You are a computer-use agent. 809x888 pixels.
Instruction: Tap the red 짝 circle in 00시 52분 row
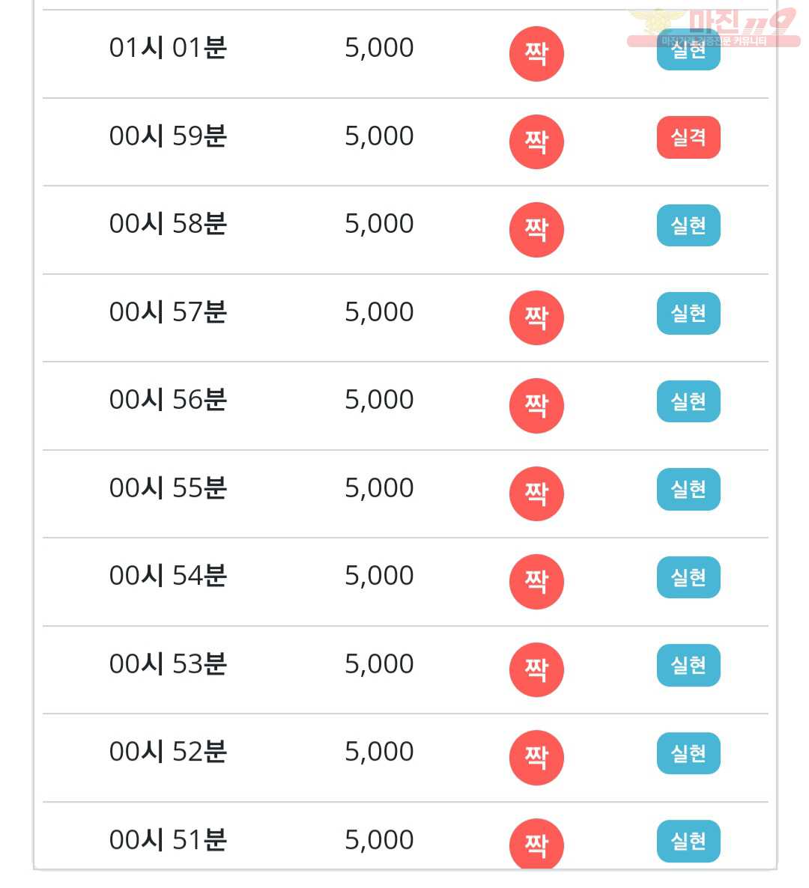point(536,757)
